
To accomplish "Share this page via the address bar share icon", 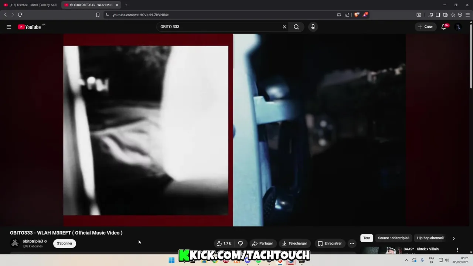I will point(347,15).
